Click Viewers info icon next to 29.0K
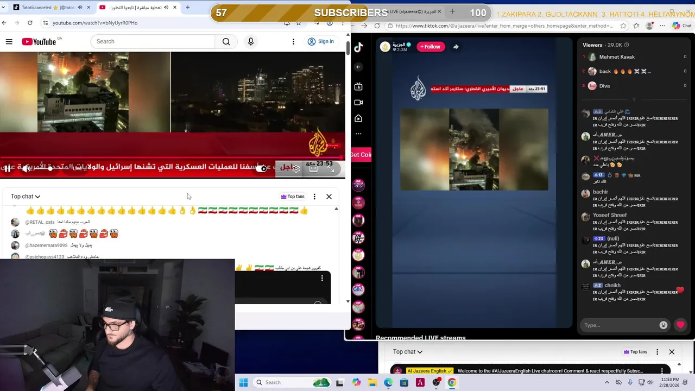 (627, 45)
